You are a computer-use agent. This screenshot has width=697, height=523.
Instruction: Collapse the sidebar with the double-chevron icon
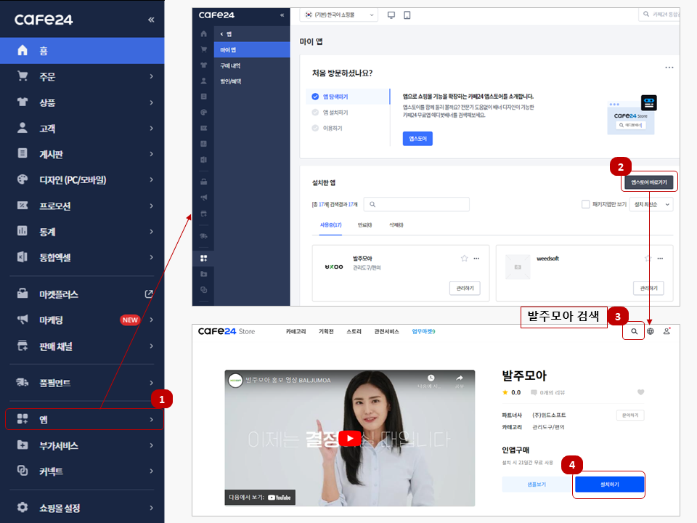[151, 20]
